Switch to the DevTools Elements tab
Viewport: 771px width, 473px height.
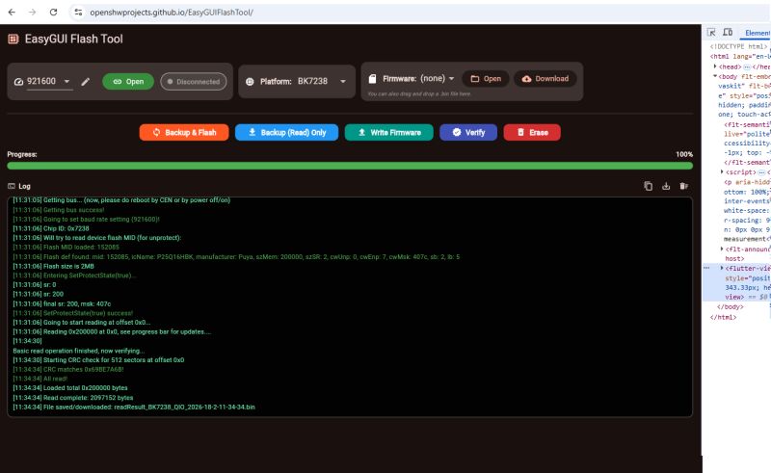click(758, 33)
